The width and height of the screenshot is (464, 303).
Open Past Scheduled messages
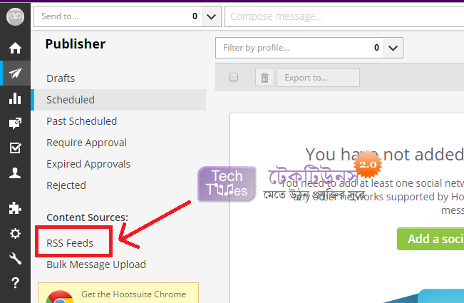(x=82, y=121)
